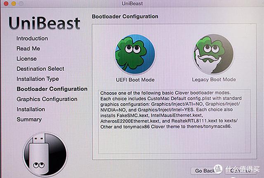Viewport: 264px width, 178px height.
Task: Click the Continue button
Action: pyautogui.click(x=241, y=171)
